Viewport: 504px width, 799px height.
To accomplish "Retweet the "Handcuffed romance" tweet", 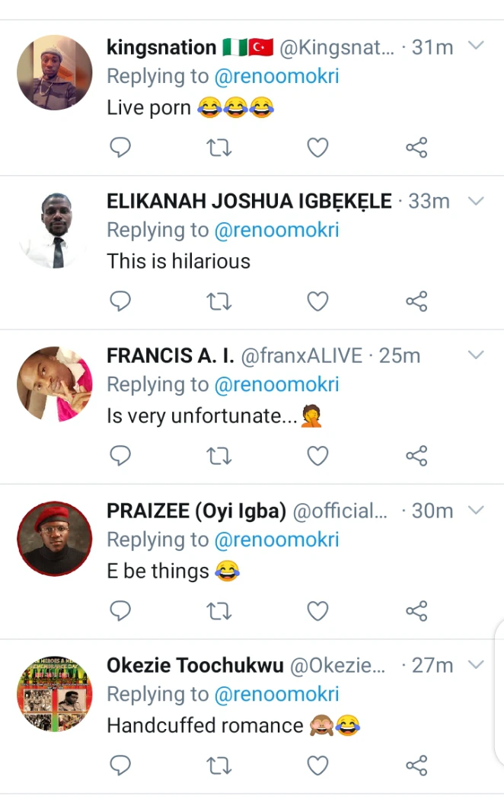I will coord(219,765).
